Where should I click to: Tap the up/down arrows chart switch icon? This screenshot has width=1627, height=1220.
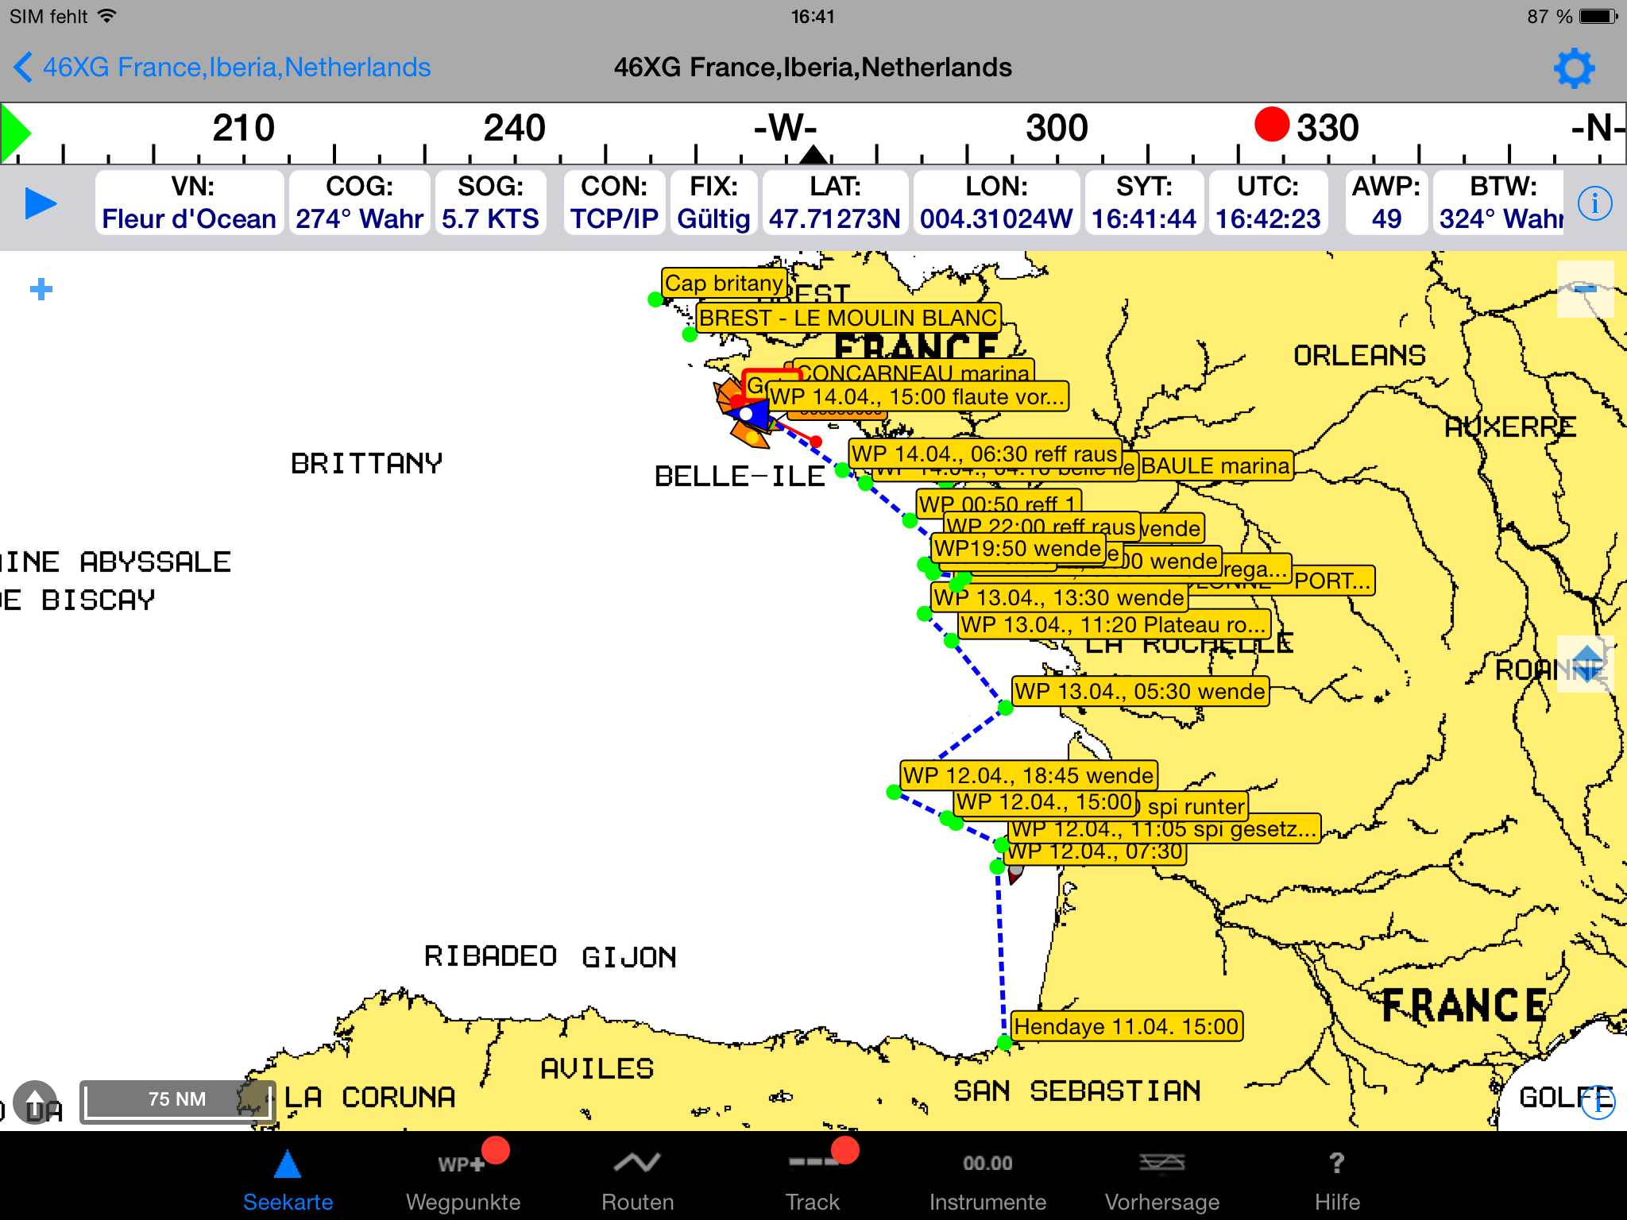click(x=1586, y=664)
